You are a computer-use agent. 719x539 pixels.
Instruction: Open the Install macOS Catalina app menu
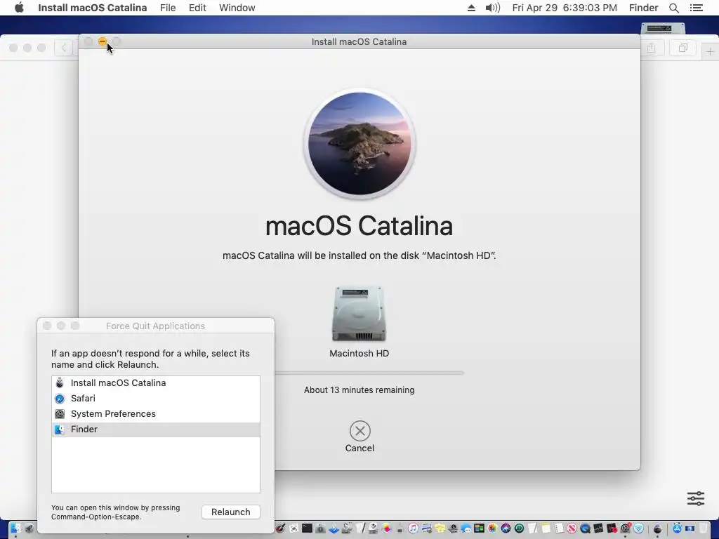[x=92, y=8]
